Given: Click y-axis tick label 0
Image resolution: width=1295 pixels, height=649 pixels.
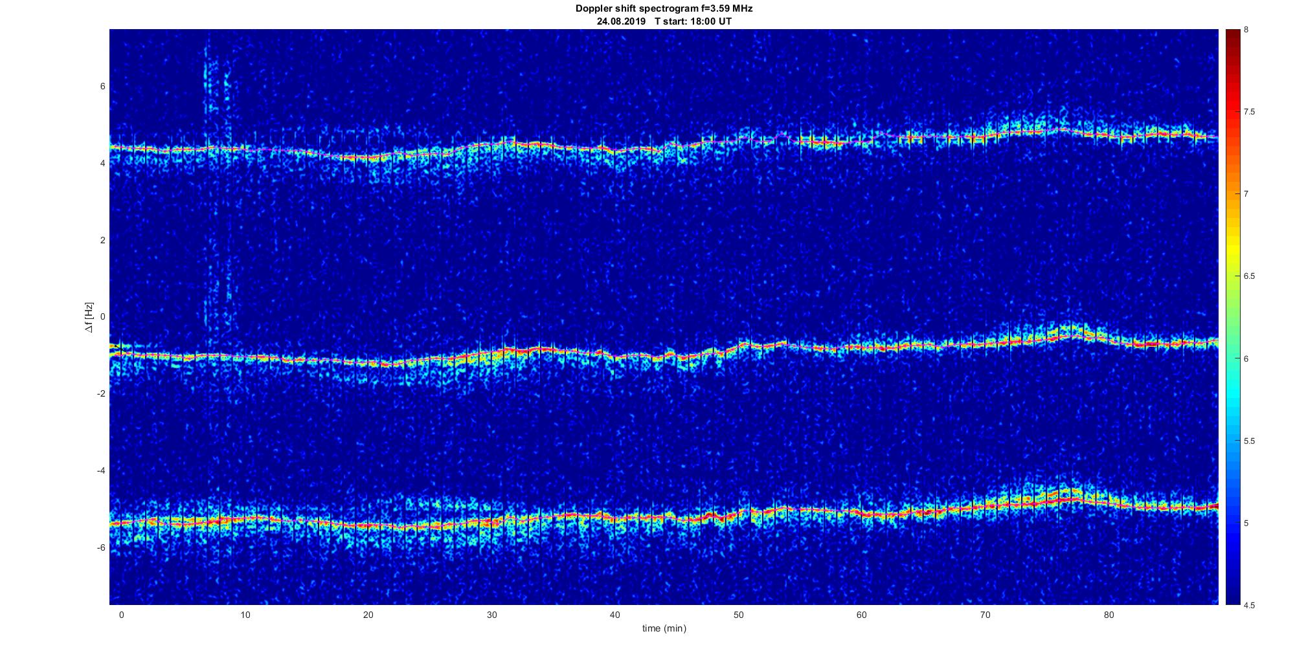Looking at the screenshot, I should coord(102,317).
